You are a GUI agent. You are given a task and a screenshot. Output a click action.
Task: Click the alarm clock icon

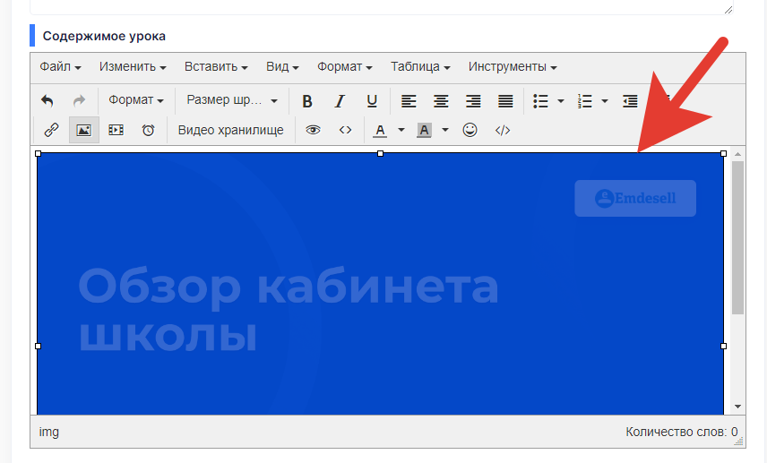click(148, 130)
